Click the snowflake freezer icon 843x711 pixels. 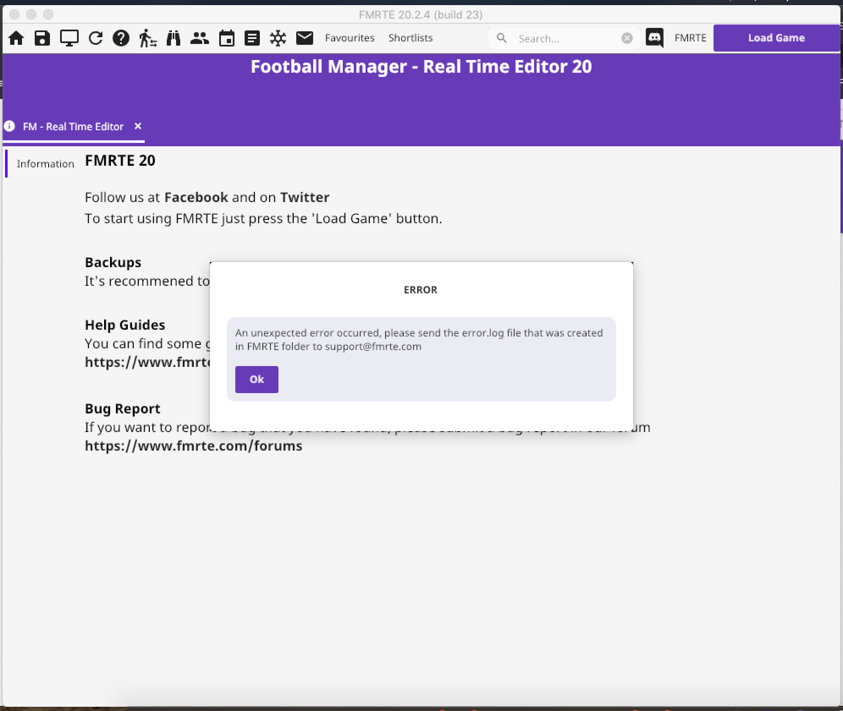[x=278, y=38]
